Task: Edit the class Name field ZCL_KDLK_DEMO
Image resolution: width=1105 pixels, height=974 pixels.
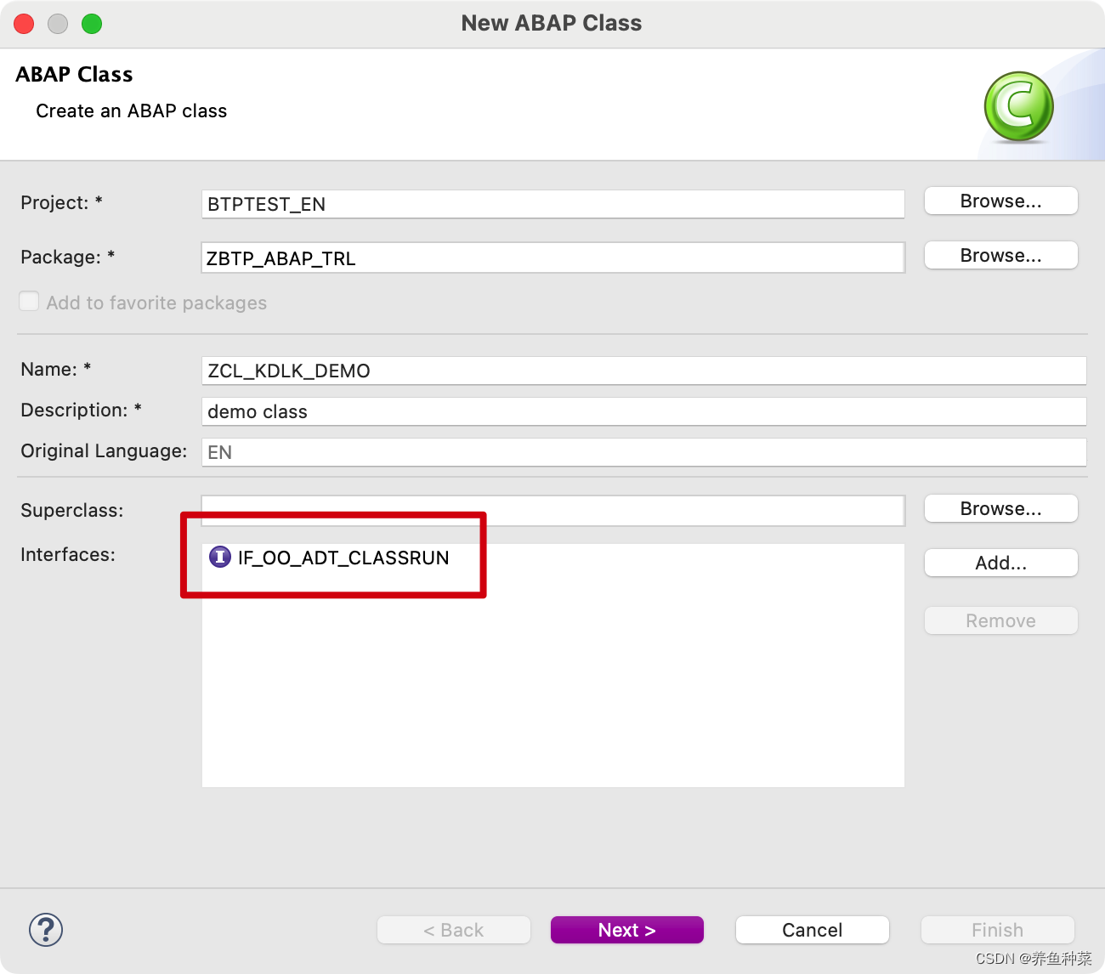Action: tap(643, 371)
